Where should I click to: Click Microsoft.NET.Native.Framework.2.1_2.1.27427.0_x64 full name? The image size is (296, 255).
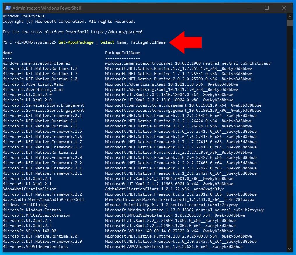pyautogui.click(x=181, y=173)
